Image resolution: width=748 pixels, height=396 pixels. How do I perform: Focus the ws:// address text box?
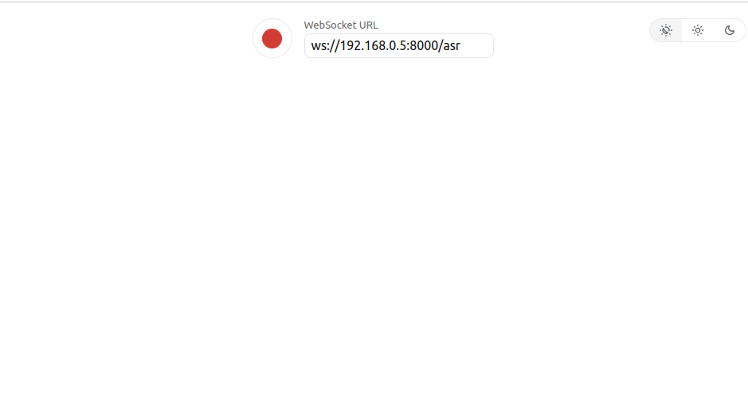coord(399,45)
